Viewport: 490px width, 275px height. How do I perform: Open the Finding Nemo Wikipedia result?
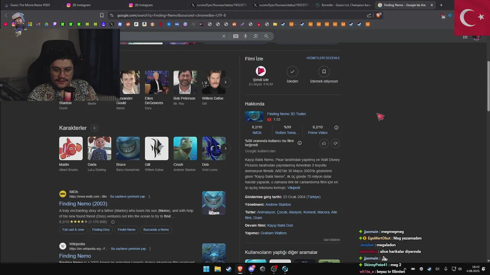click(x=75, y=256)
